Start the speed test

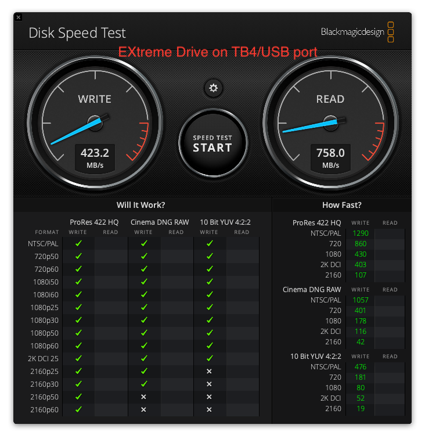(212, 143)
